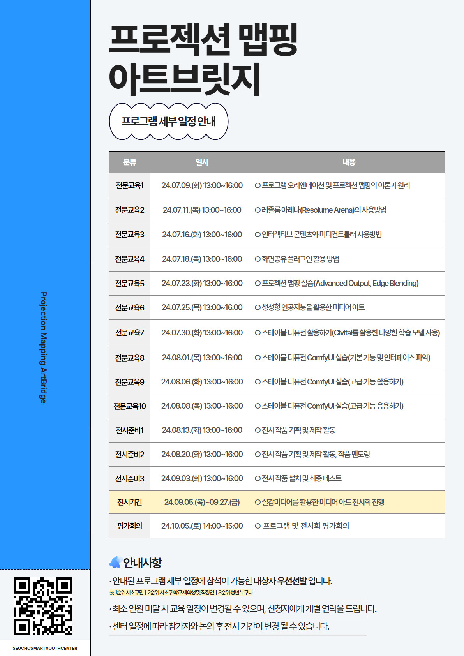The width and height of the screenshot is (464, 656).
Task: Click the 내용 column header
Action: tap(349, 162)
